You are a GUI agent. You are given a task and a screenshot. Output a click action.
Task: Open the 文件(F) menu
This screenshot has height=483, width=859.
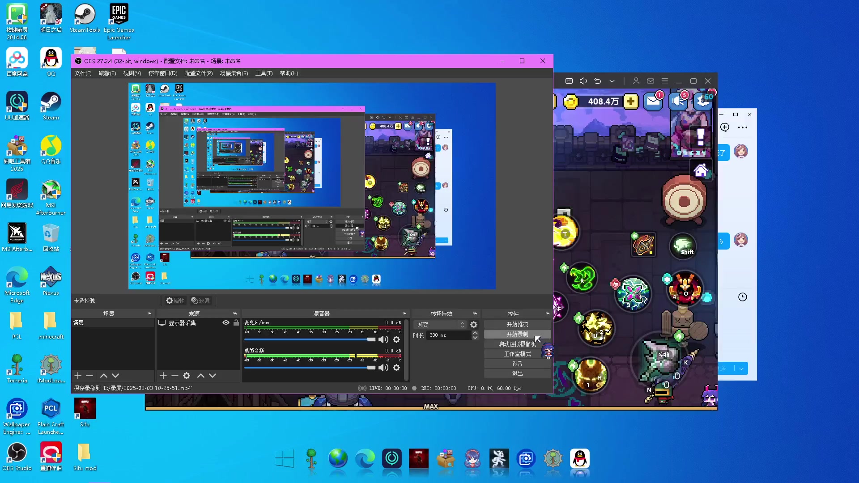(x=83, y=73)
